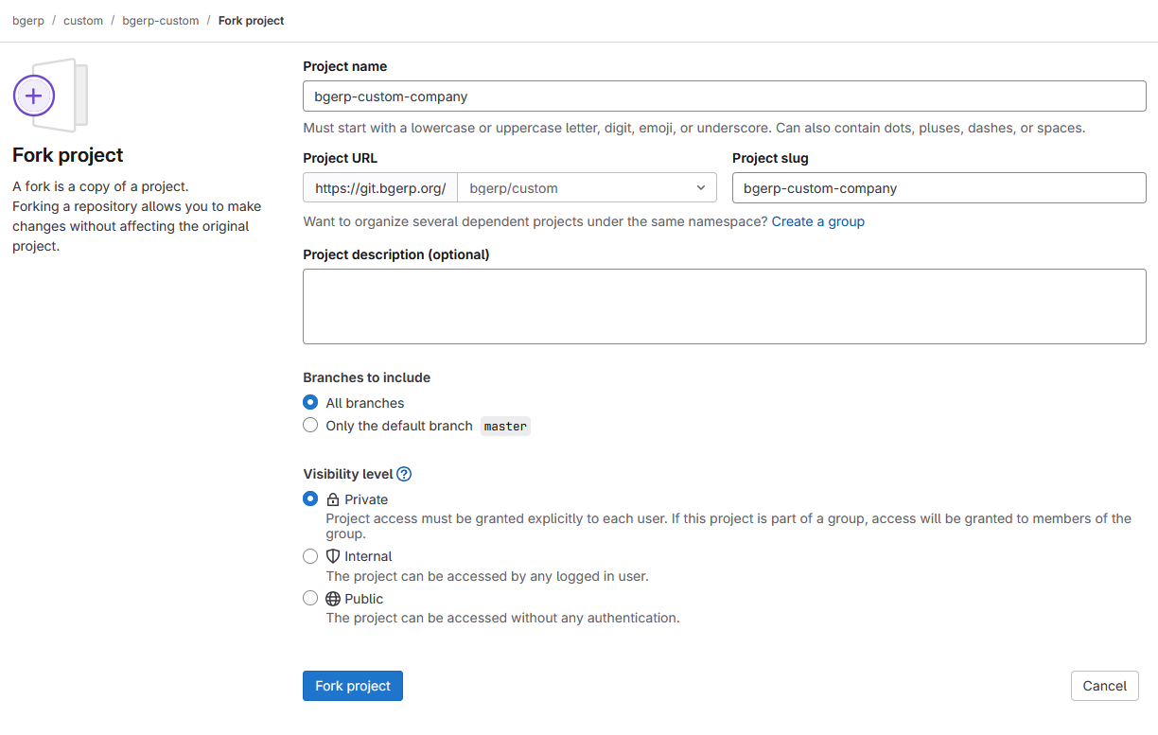The width and height of the screenshot is (1158, 735).
Task: Select Only the default branch option
Action: click(x=310, y=425)
